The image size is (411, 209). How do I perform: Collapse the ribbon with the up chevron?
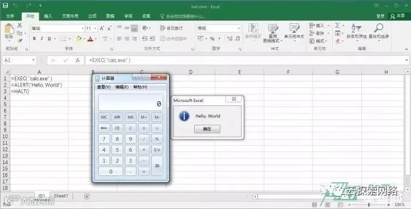406,49
